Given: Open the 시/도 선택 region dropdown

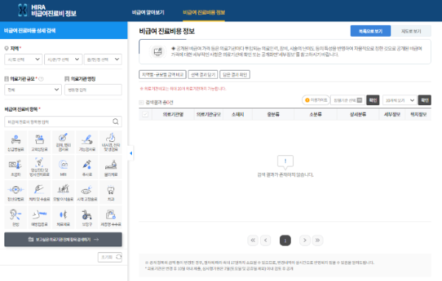Looking at the screenshot, I should [x=24, y=60].
